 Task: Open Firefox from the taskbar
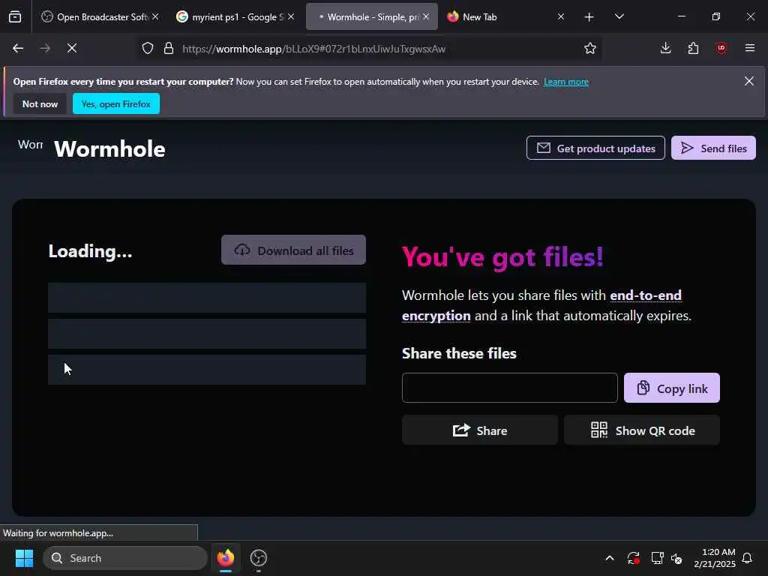226,558
